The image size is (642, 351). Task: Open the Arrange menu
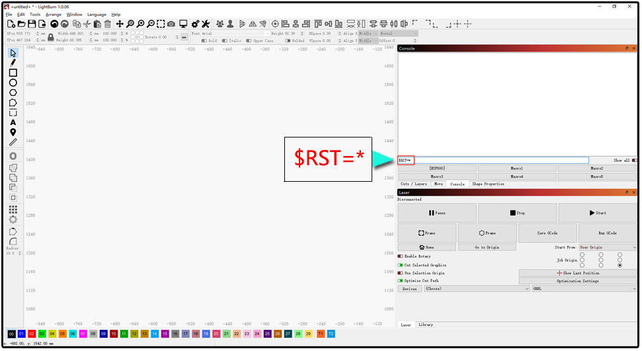coord(54,15)
